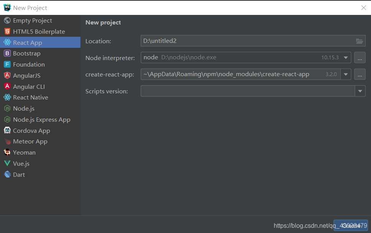The height and width of the screenshot is (233, 371).
Task: Close the New Project dialog
Action: 364,8
